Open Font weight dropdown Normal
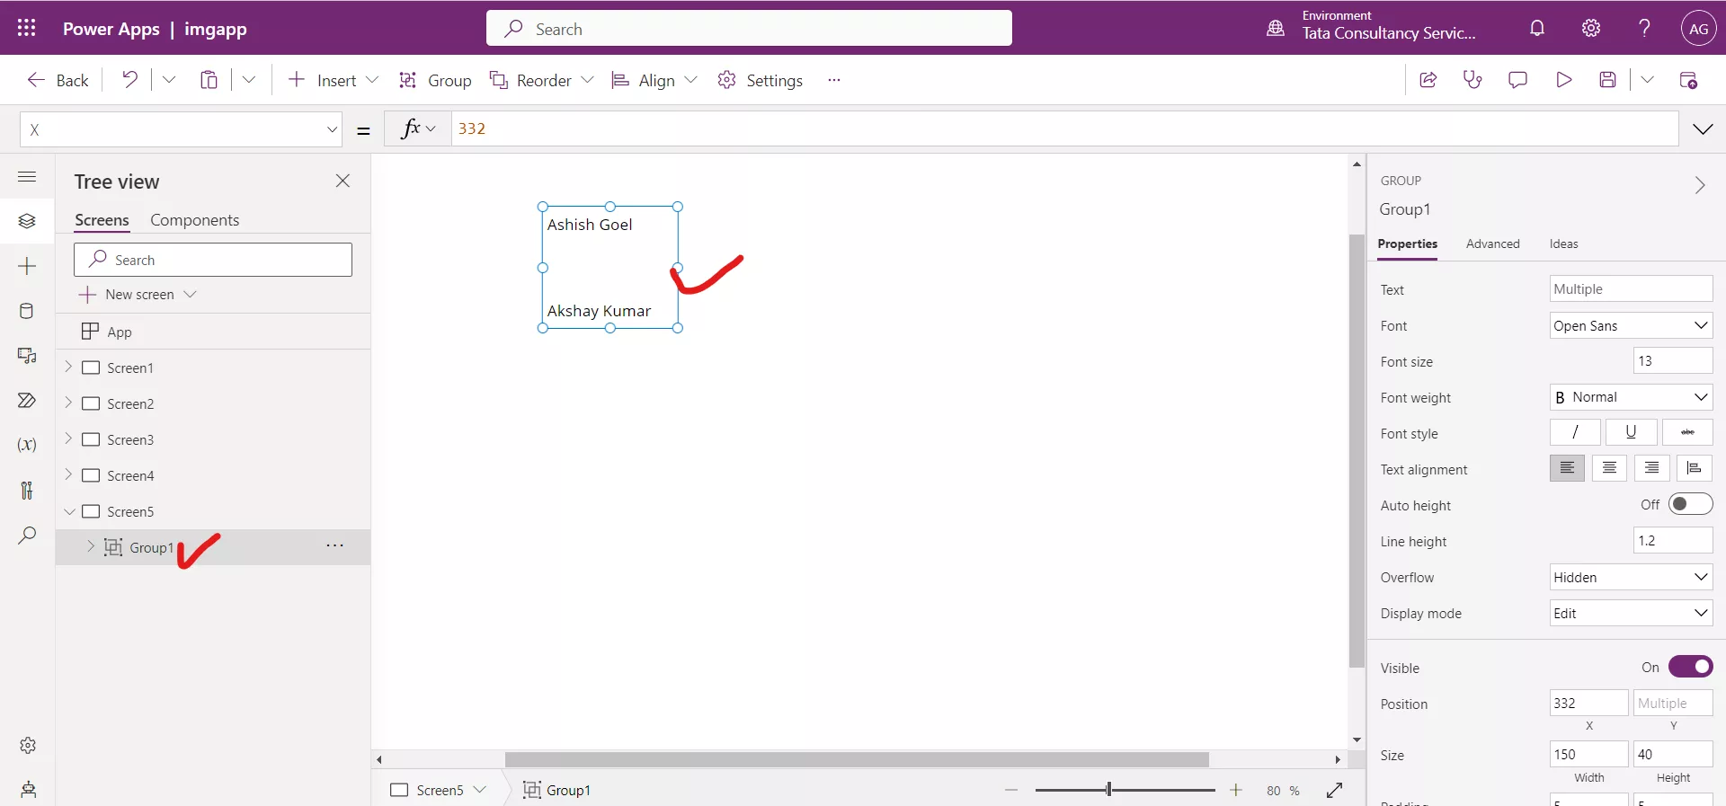 click(1631, 397)
